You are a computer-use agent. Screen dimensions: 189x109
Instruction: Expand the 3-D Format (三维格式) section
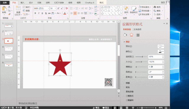click(x=124, y=96)
